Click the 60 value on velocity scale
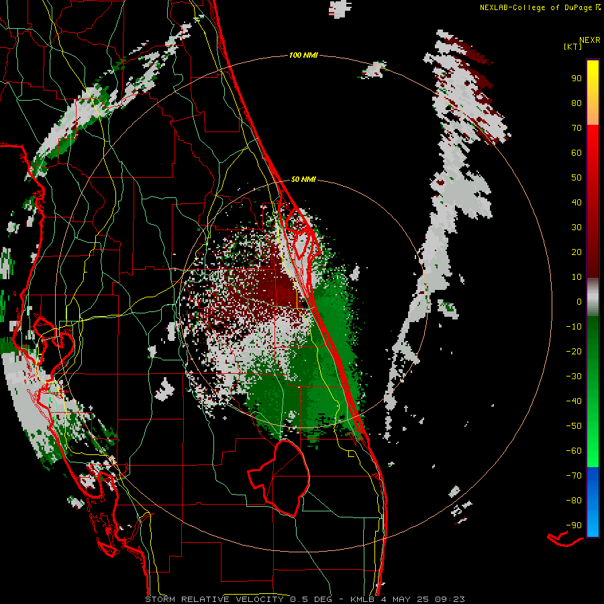Image resolution: width=604 pixels, height=604 pixels. (x=576, y=152)
